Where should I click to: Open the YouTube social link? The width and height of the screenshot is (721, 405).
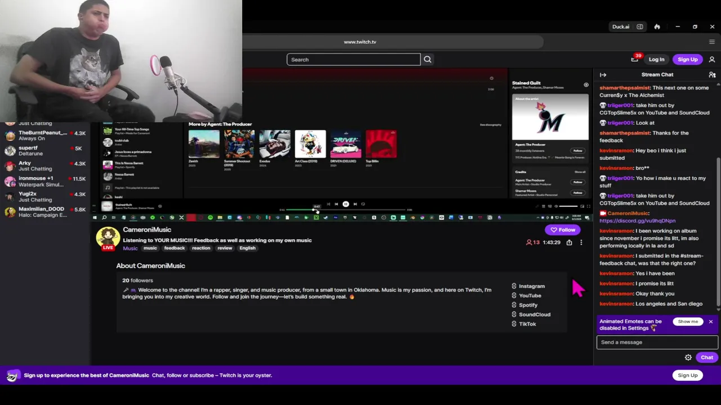[x=526, y=296]
